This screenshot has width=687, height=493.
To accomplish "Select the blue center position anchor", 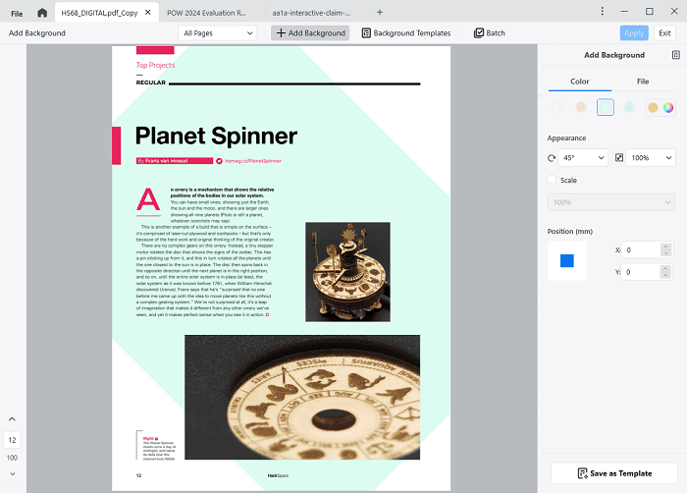I will [566, 260].
